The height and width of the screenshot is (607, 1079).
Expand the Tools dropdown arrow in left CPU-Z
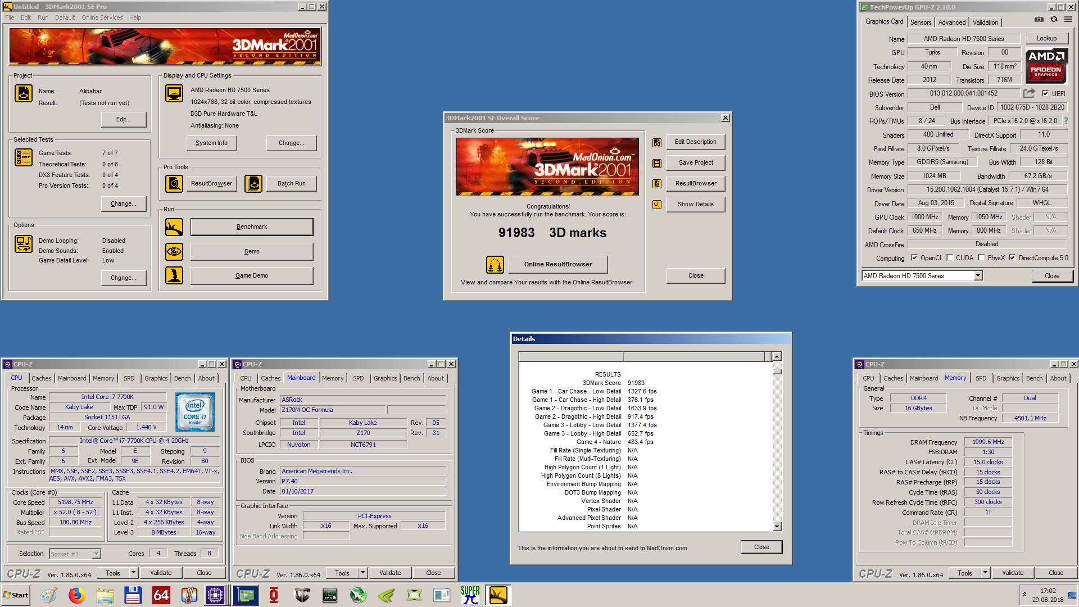pyautogui.click(x=134, y=573)
